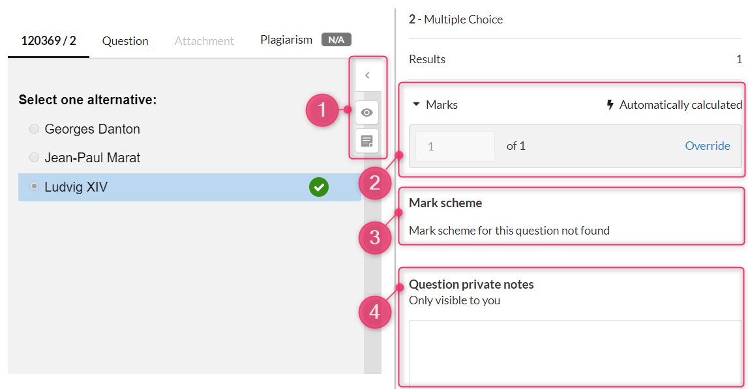
Task: Click the marks score input field
Action: (x=455, y=147)
